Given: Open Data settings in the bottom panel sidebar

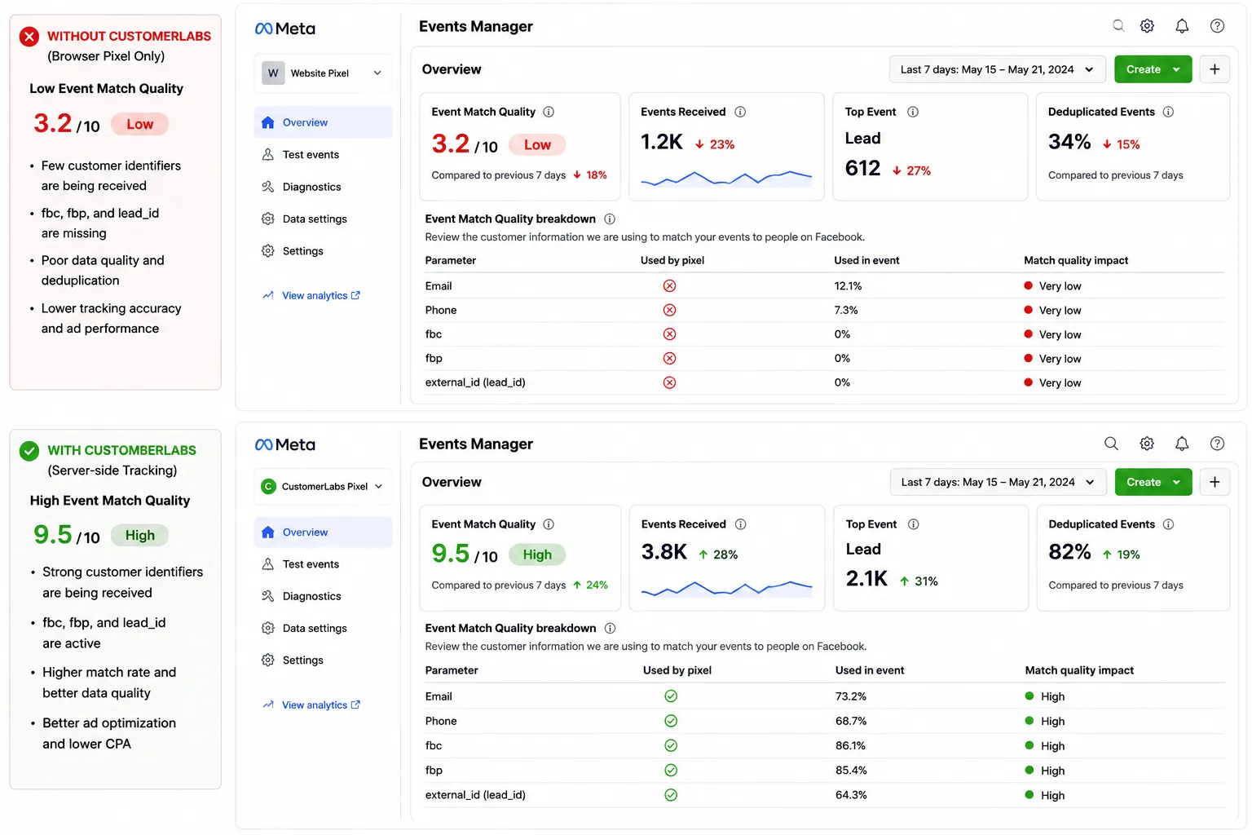Looking at the screenshot, I should point(310,628).
